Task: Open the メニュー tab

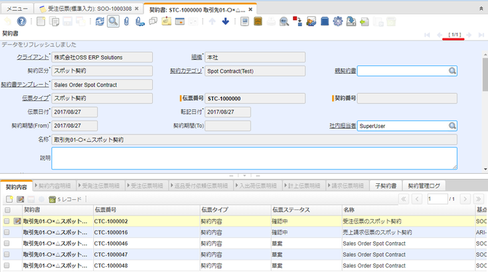Action: point(17,9)
